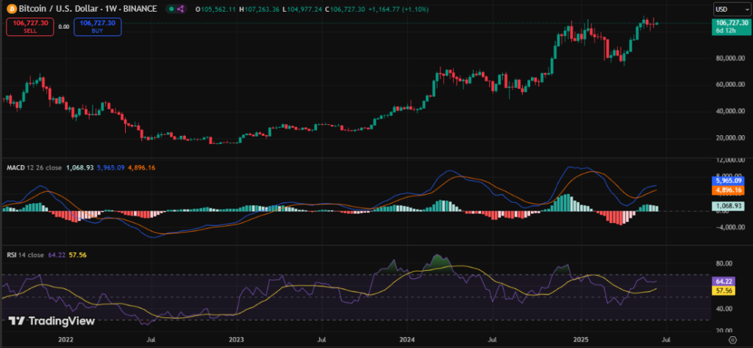Click the orange signal value label 4,896.16
753x348 pixels.
pos(730,190)
